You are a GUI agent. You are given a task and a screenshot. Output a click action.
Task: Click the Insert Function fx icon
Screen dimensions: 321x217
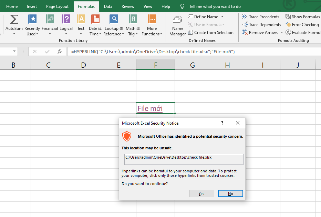[60, 52]
